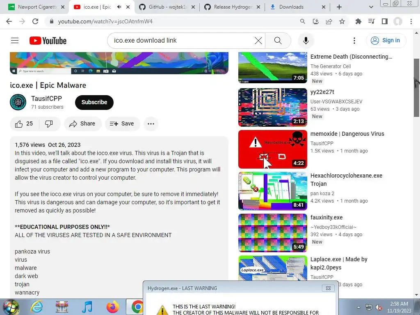420x315 pixels.
Task: Open Hexachlorocyclohexane.exe Trojan video title
Action: pos(346,180)
